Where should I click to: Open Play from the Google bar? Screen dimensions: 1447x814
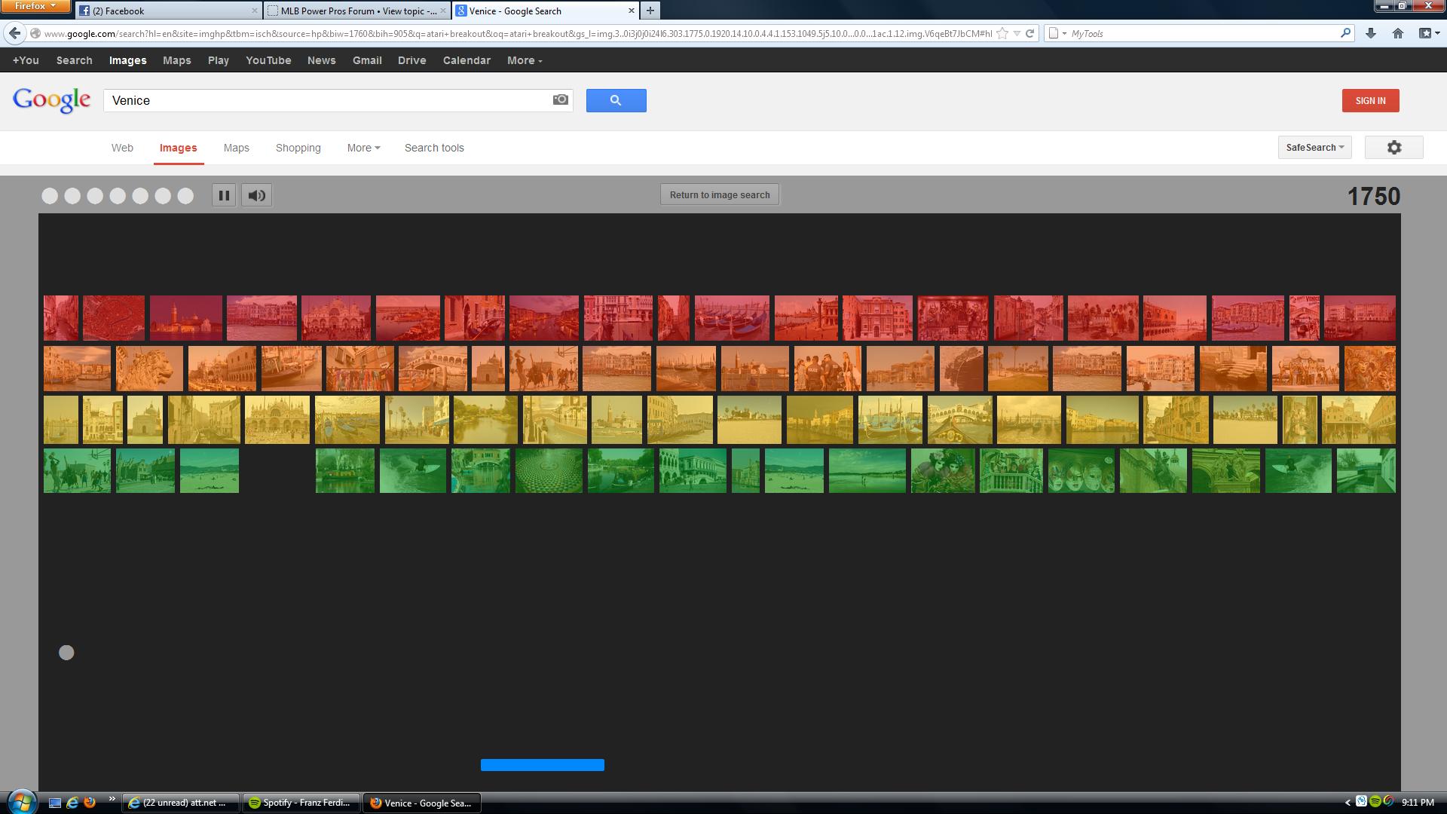click(219, 60)
